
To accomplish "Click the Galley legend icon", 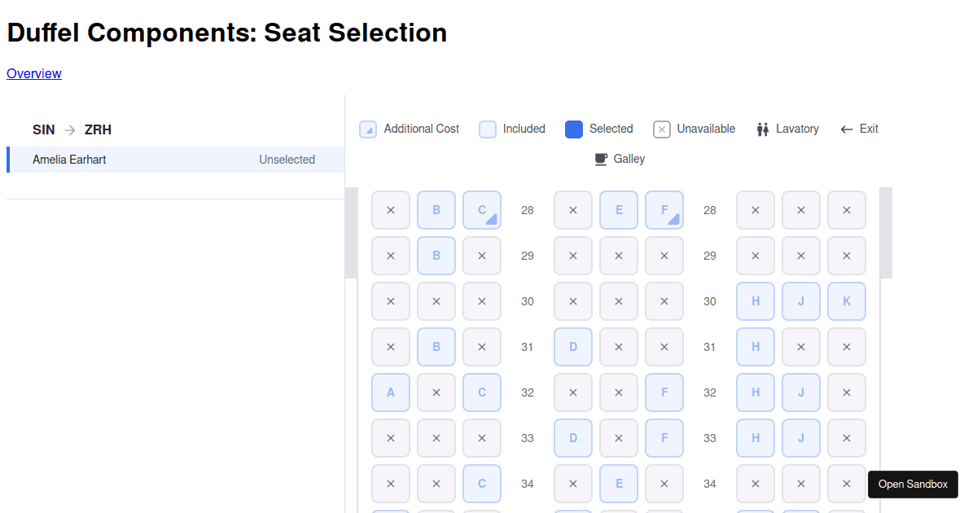I will [x=600, y=159].
